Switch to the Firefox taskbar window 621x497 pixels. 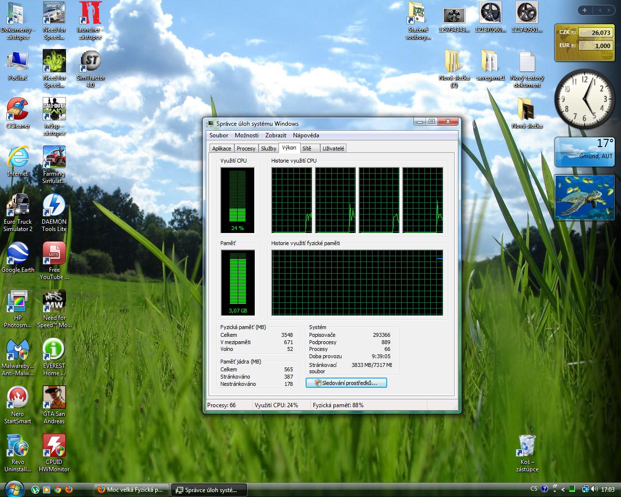pos(132,490)
